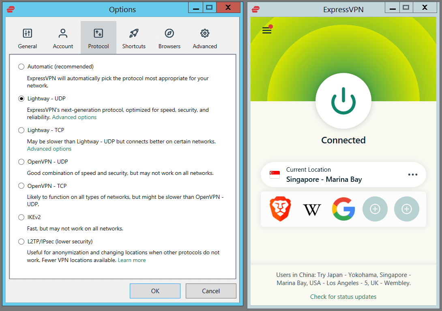Screen dimensions: 442x311
Task: Click the ExpressVPN logo in main window title bar
Action: (x=256, y=9)
